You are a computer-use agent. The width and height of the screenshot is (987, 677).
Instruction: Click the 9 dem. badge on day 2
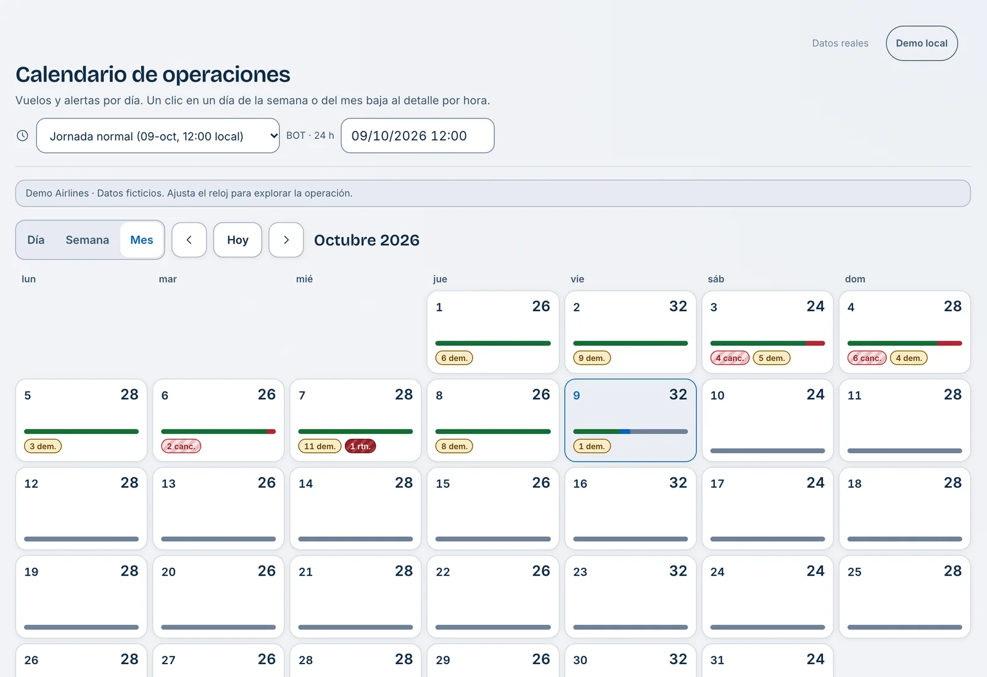pyautogui.click(x=592, y=358)
